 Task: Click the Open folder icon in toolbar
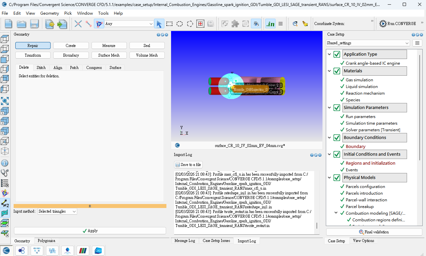[x=21, y=24]
